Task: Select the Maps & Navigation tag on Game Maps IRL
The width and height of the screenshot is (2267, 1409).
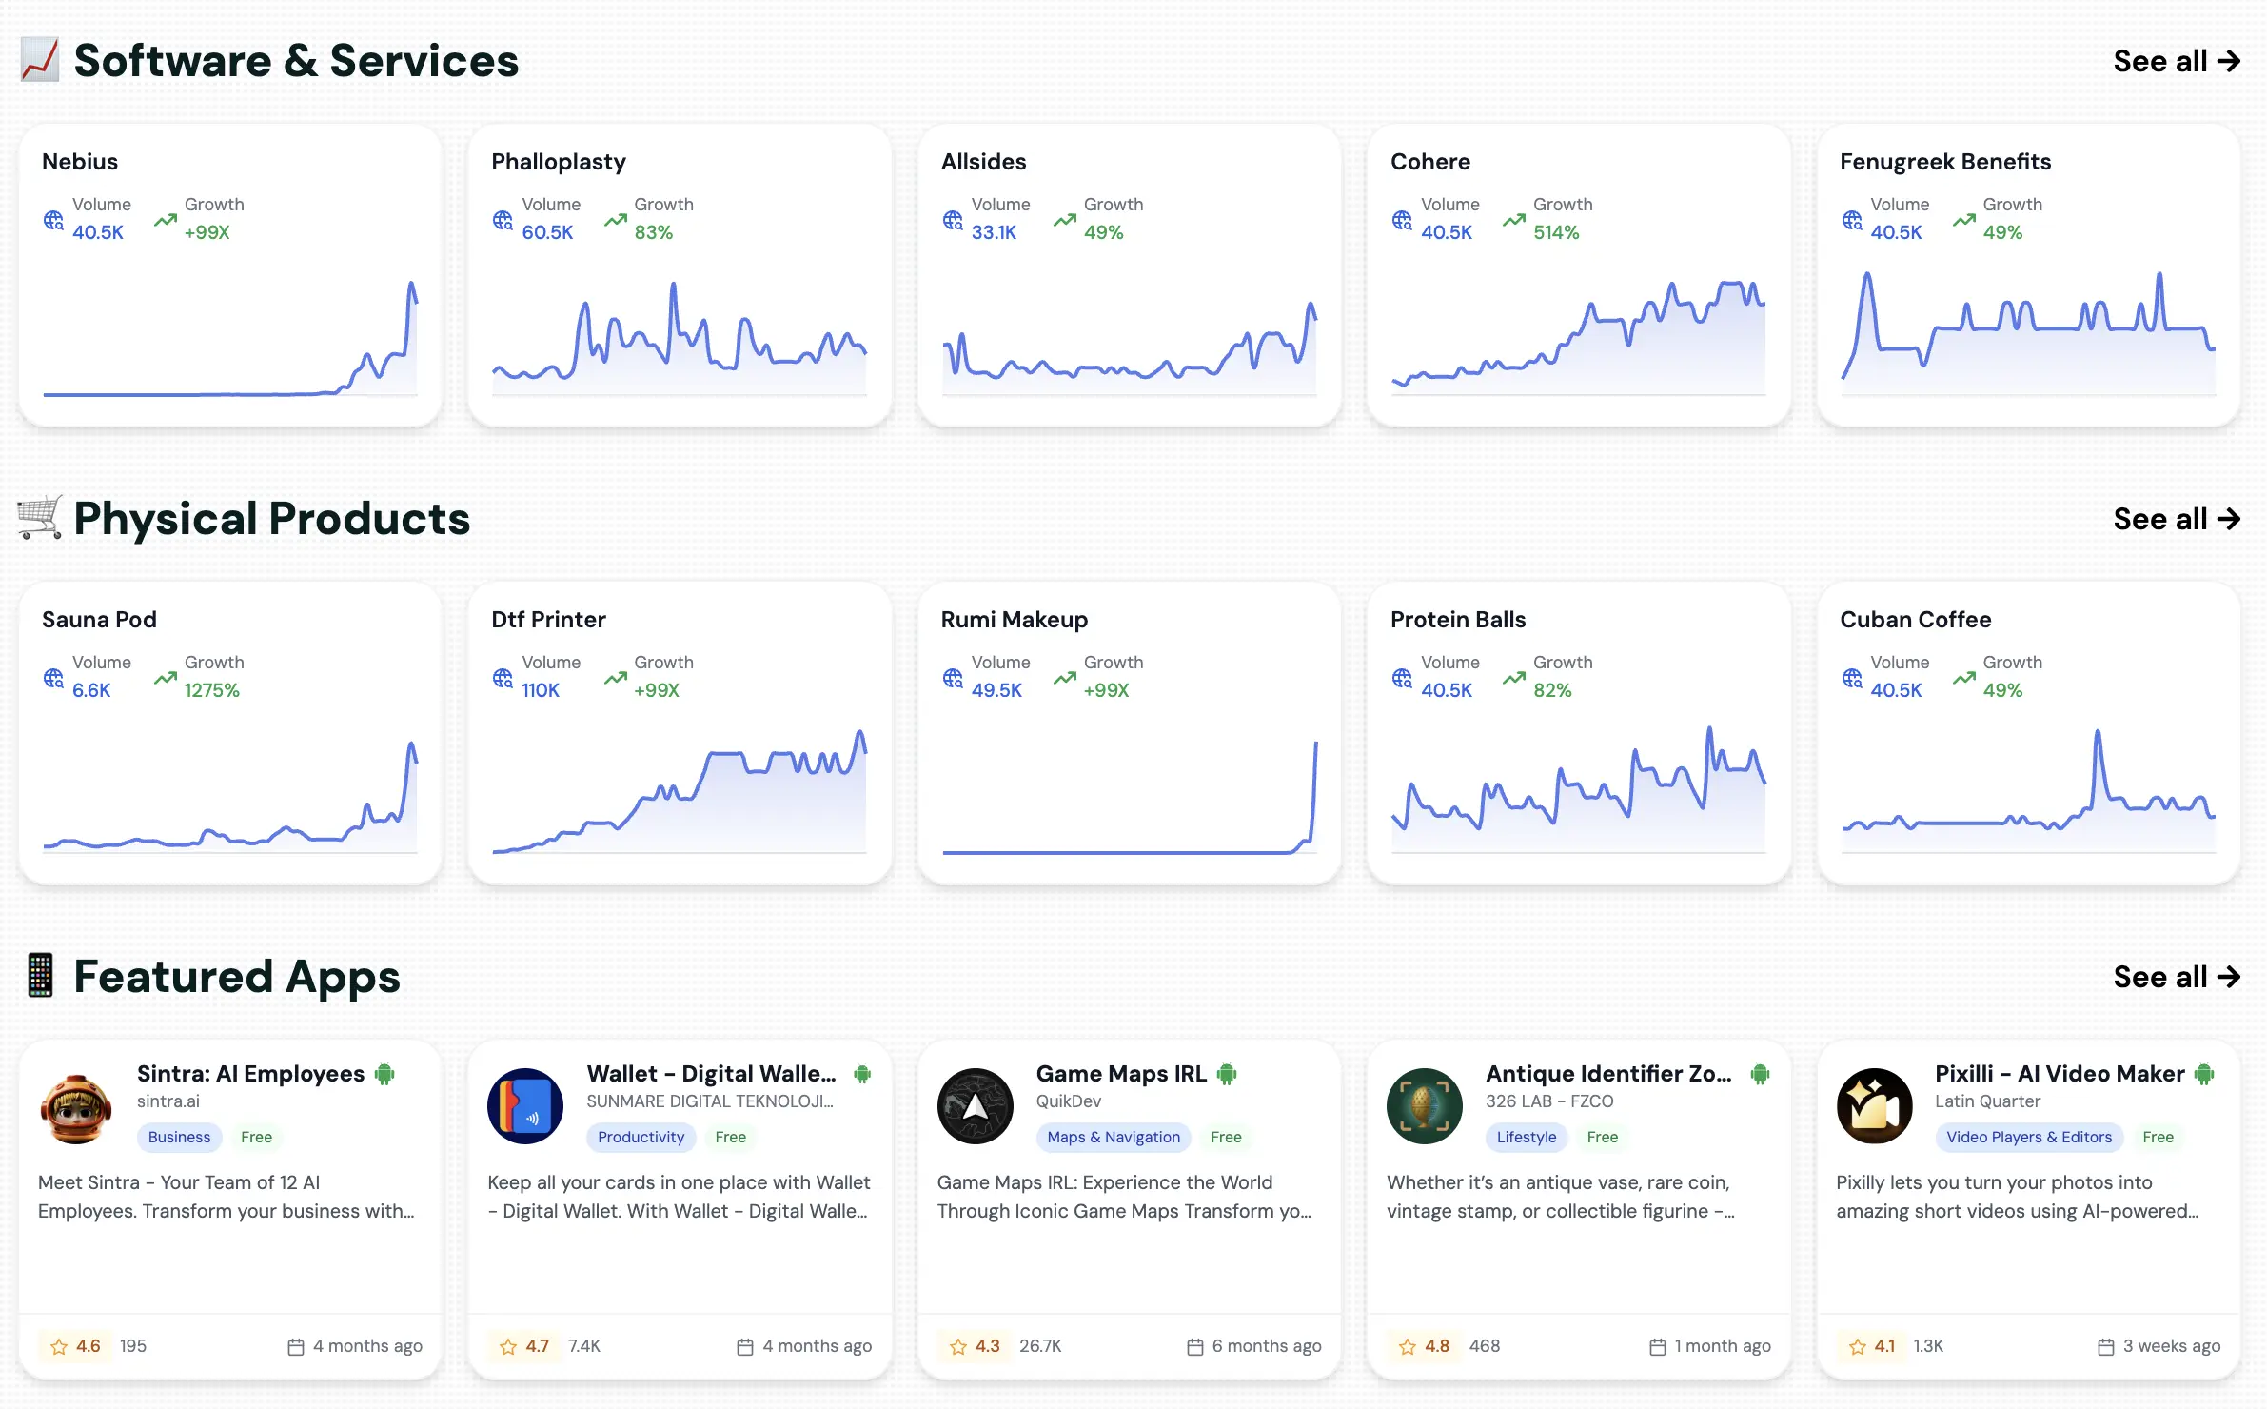Action: 1113,1137
